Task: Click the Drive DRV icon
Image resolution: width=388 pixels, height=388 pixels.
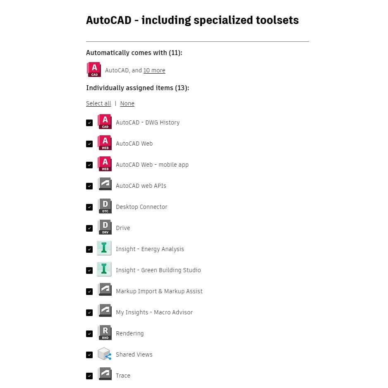Action: (105, 228)
